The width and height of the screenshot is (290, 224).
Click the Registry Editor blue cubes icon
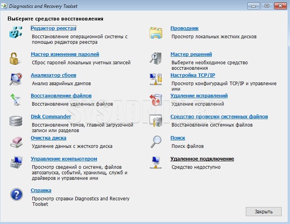point(15,32)
